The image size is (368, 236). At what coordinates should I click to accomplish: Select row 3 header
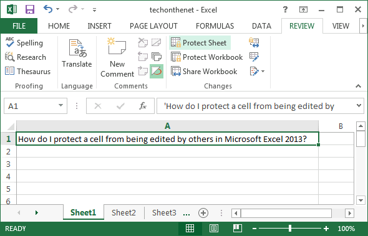point(9,164)
